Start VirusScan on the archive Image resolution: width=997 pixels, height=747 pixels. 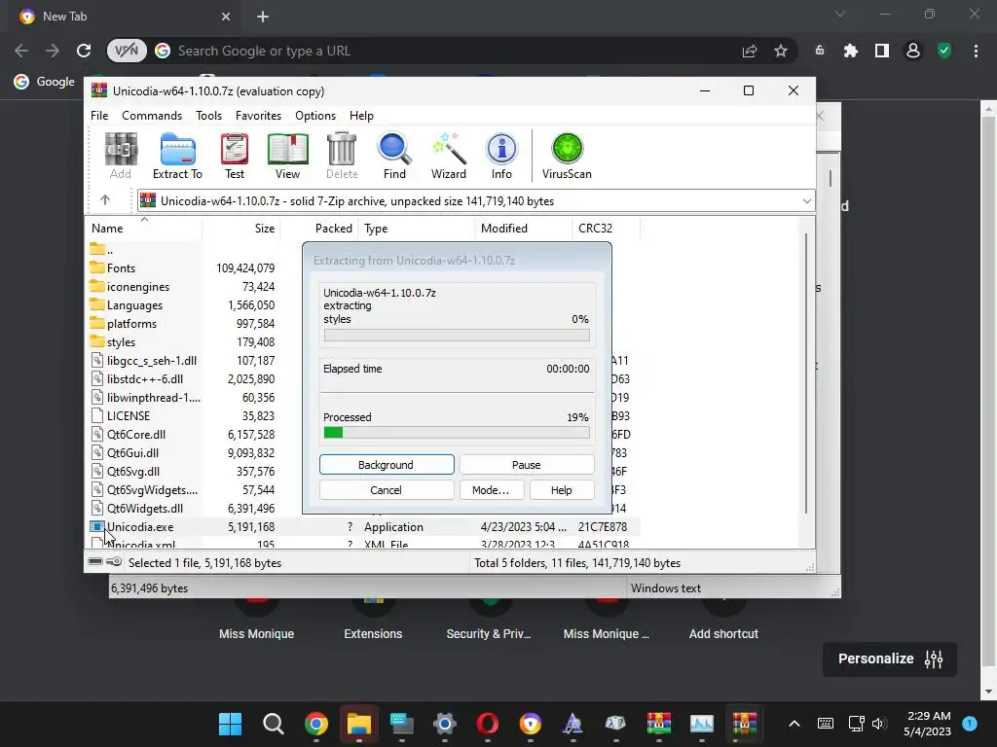click(x=567, y=157)
